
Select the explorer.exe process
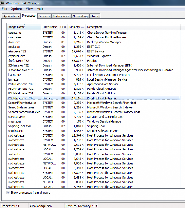point(93,56)
